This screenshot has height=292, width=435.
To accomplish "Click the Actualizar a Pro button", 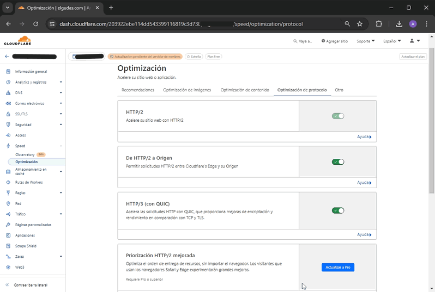I will pos(337,268).
